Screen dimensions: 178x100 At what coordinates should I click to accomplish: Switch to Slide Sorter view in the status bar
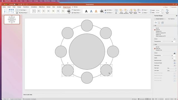[x=150, y=99]
